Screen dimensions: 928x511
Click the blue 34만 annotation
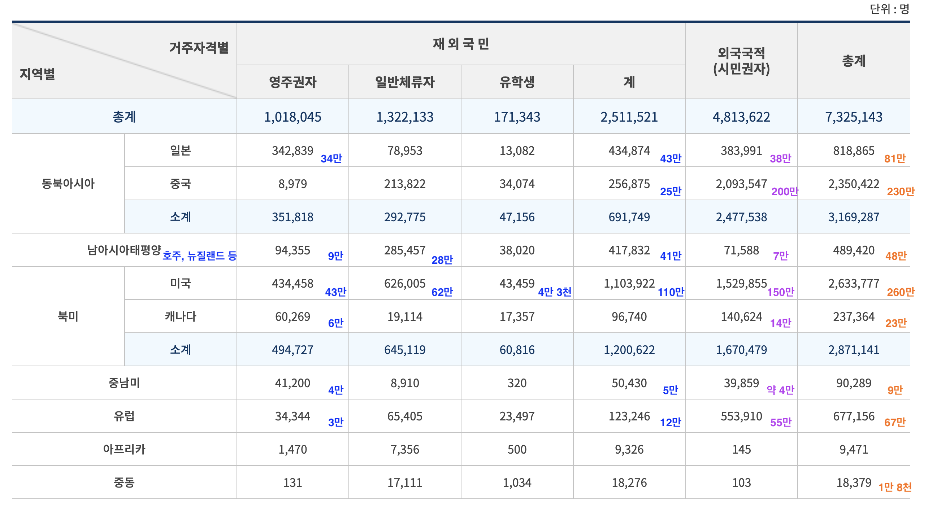pyautogui.click(x=331, y=159)
